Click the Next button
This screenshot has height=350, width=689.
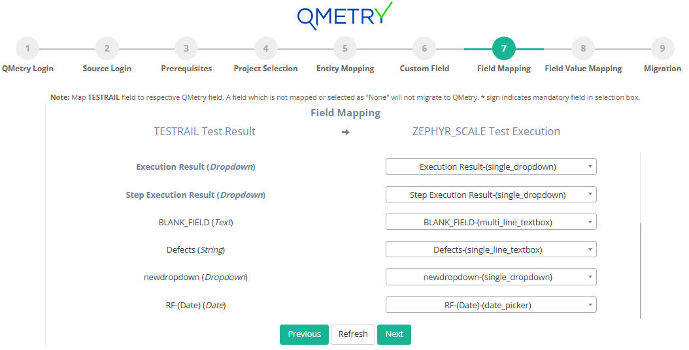(394, 334)
